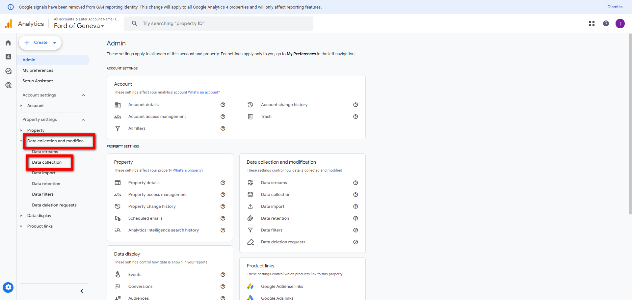
Task: Expand the Data display tree item
Action: [x=21, y=216]
